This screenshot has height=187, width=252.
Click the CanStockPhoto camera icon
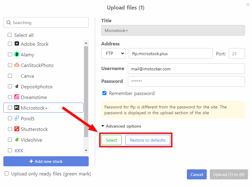17,65
